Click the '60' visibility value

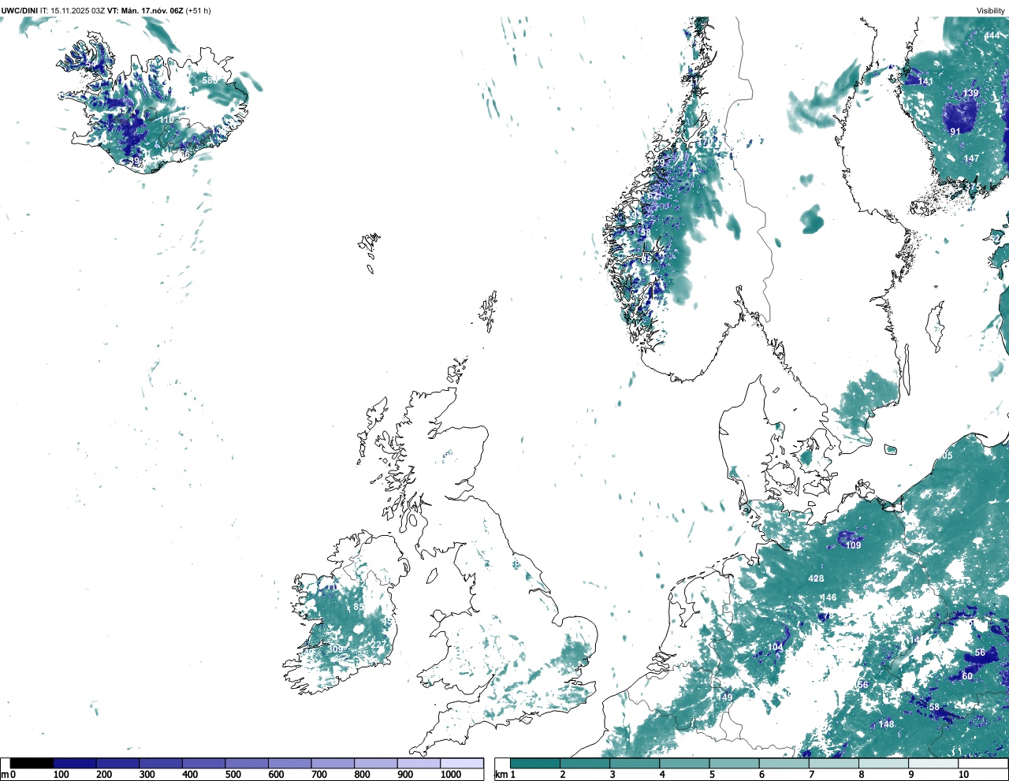point(967,676)
